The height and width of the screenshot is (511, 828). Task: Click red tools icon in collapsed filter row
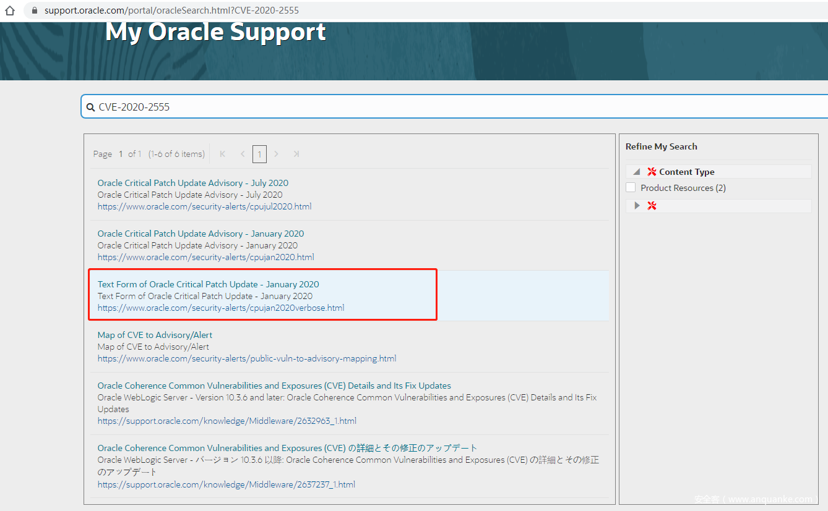tap(652, 206)
